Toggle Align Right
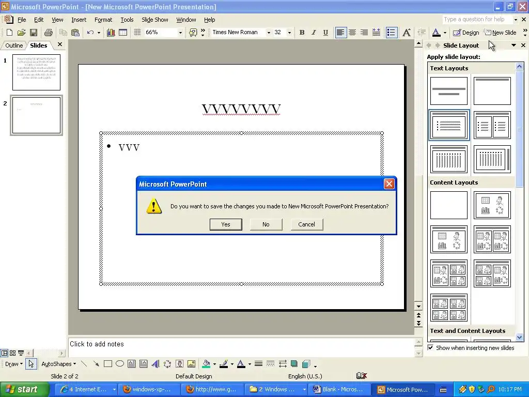This screenshot has height=397, width=529. pos(364,33)
